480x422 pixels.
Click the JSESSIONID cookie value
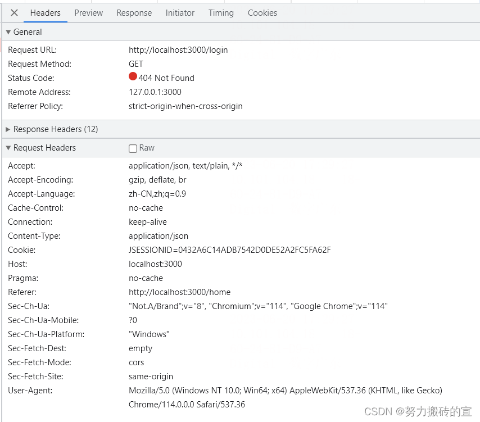pyautogui.click(x=229, y=250)
